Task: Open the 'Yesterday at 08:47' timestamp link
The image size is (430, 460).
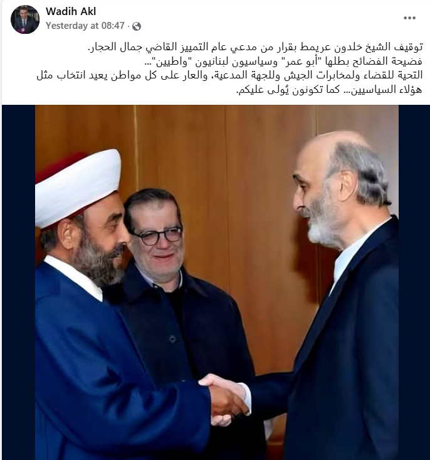Action: pos(85,26)
